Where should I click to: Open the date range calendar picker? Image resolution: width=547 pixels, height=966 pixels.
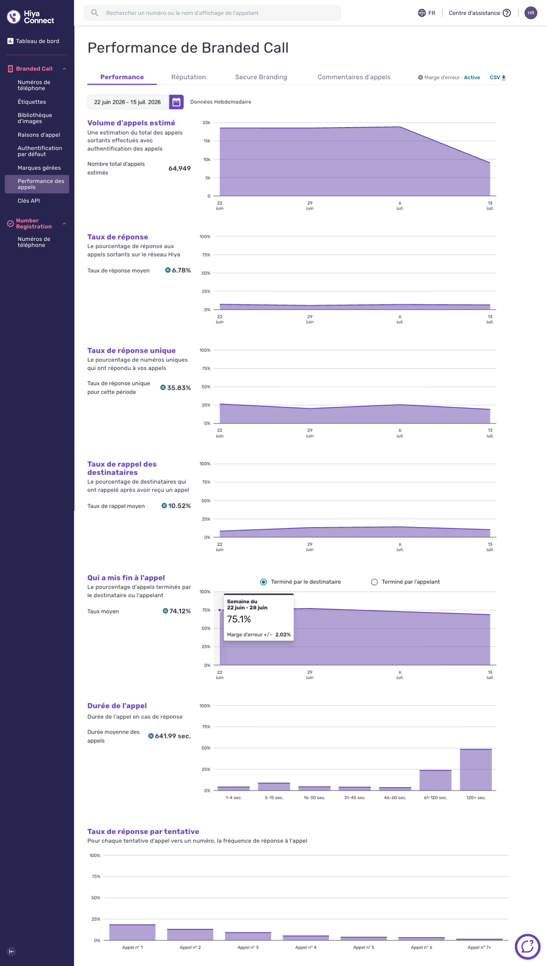pos(176,102)
